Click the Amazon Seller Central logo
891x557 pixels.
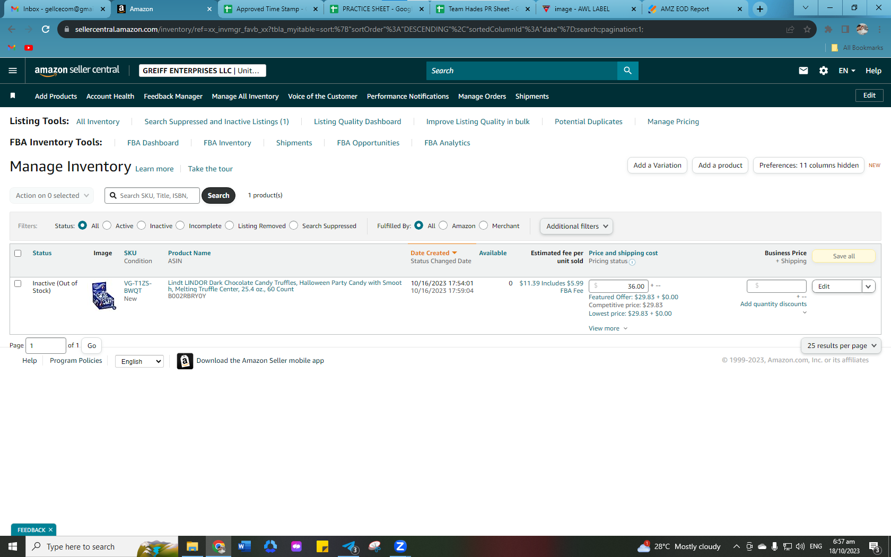click(x=77, y=71)
